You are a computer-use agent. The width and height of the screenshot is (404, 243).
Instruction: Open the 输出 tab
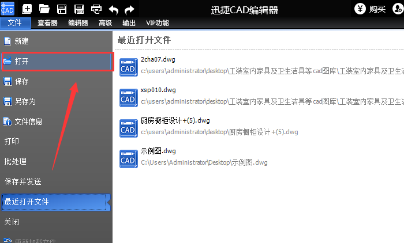tap(129, 23)
